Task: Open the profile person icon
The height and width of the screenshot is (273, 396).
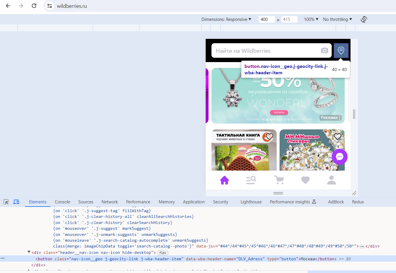Action: (x=331, y=180)
